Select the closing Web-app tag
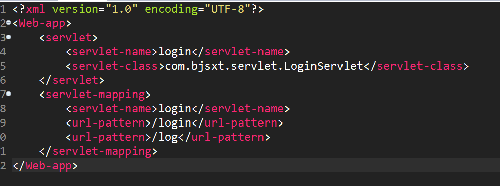 45,166
